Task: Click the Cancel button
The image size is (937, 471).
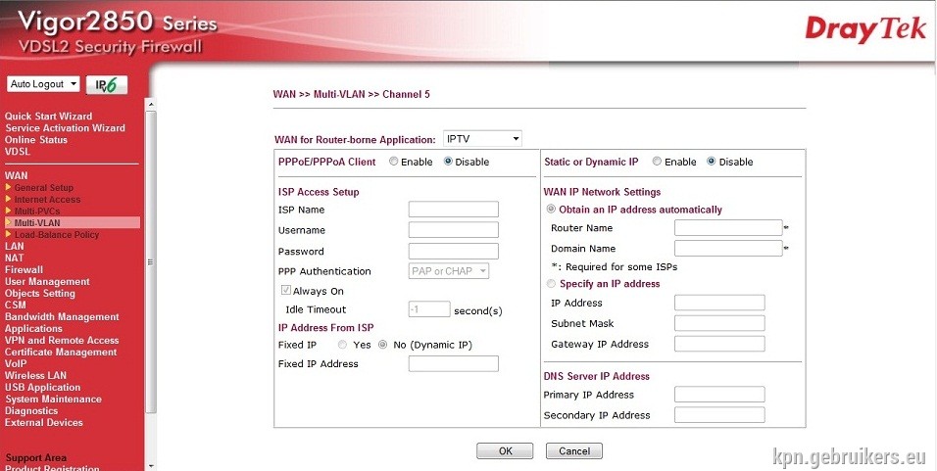Action: [x=574, y=450]
